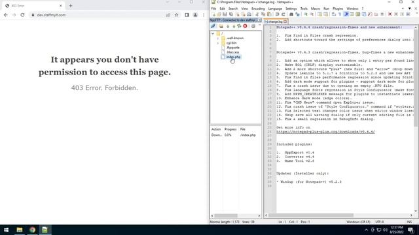This screenshot has height=235, width=419.
Task: Expand the cgi-bin folder
Action: pos(217,43)
